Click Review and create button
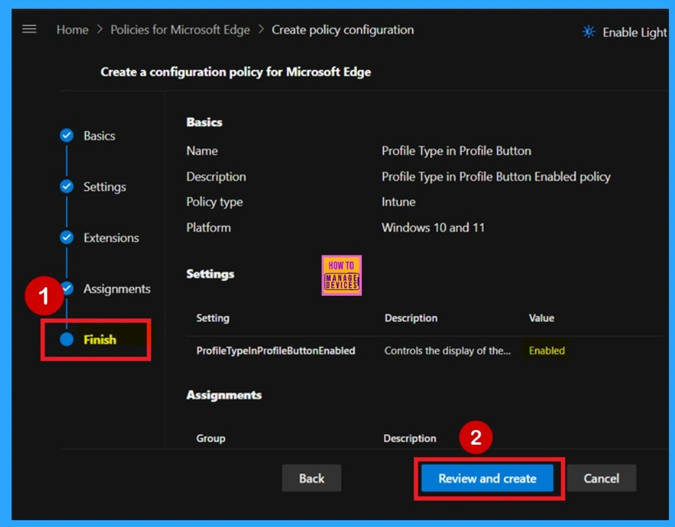675x527 pixels. (487, 478)
